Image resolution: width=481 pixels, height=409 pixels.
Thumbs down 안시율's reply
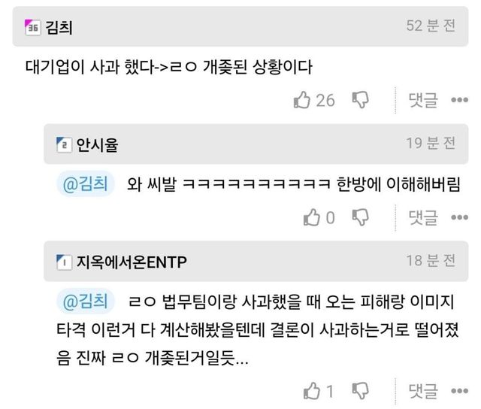(361, 217)
